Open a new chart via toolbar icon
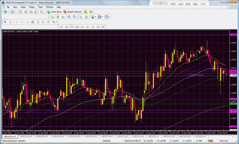The image size is (239, 144). coord(5,12)
